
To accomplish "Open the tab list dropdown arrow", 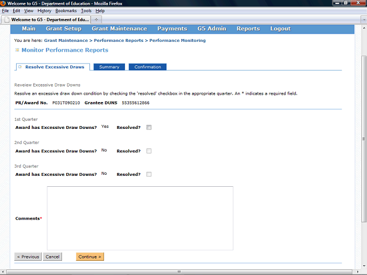I will pos(364,19).
